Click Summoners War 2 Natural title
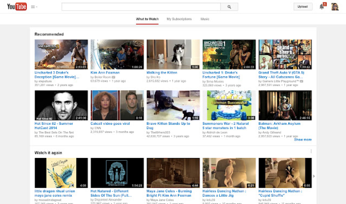Viewport: 346px width, 204px height. click(x=226, y=126)
